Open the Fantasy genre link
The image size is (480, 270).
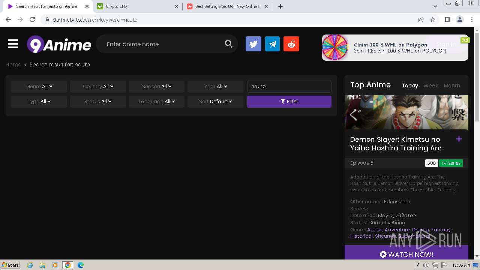(x=441, y=229)
